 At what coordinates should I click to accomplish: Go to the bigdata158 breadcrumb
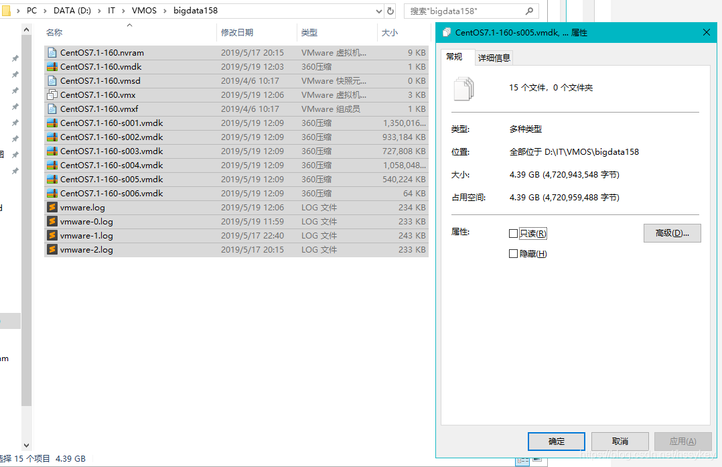[196, 11]
